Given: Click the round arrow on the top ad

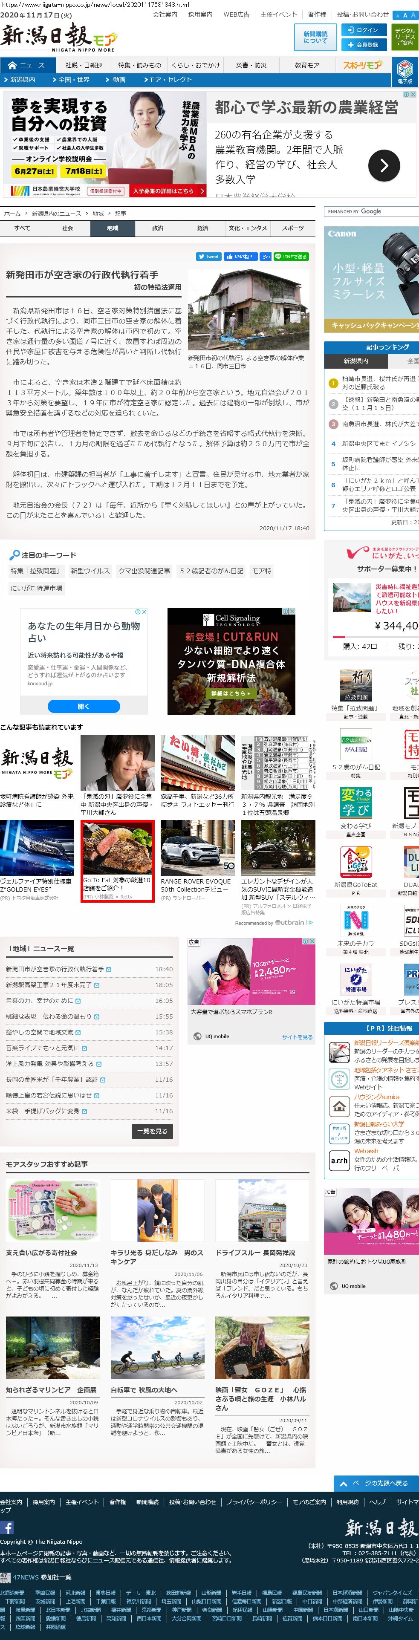Looking at the screenshot, I should click(x=384, y=165).
